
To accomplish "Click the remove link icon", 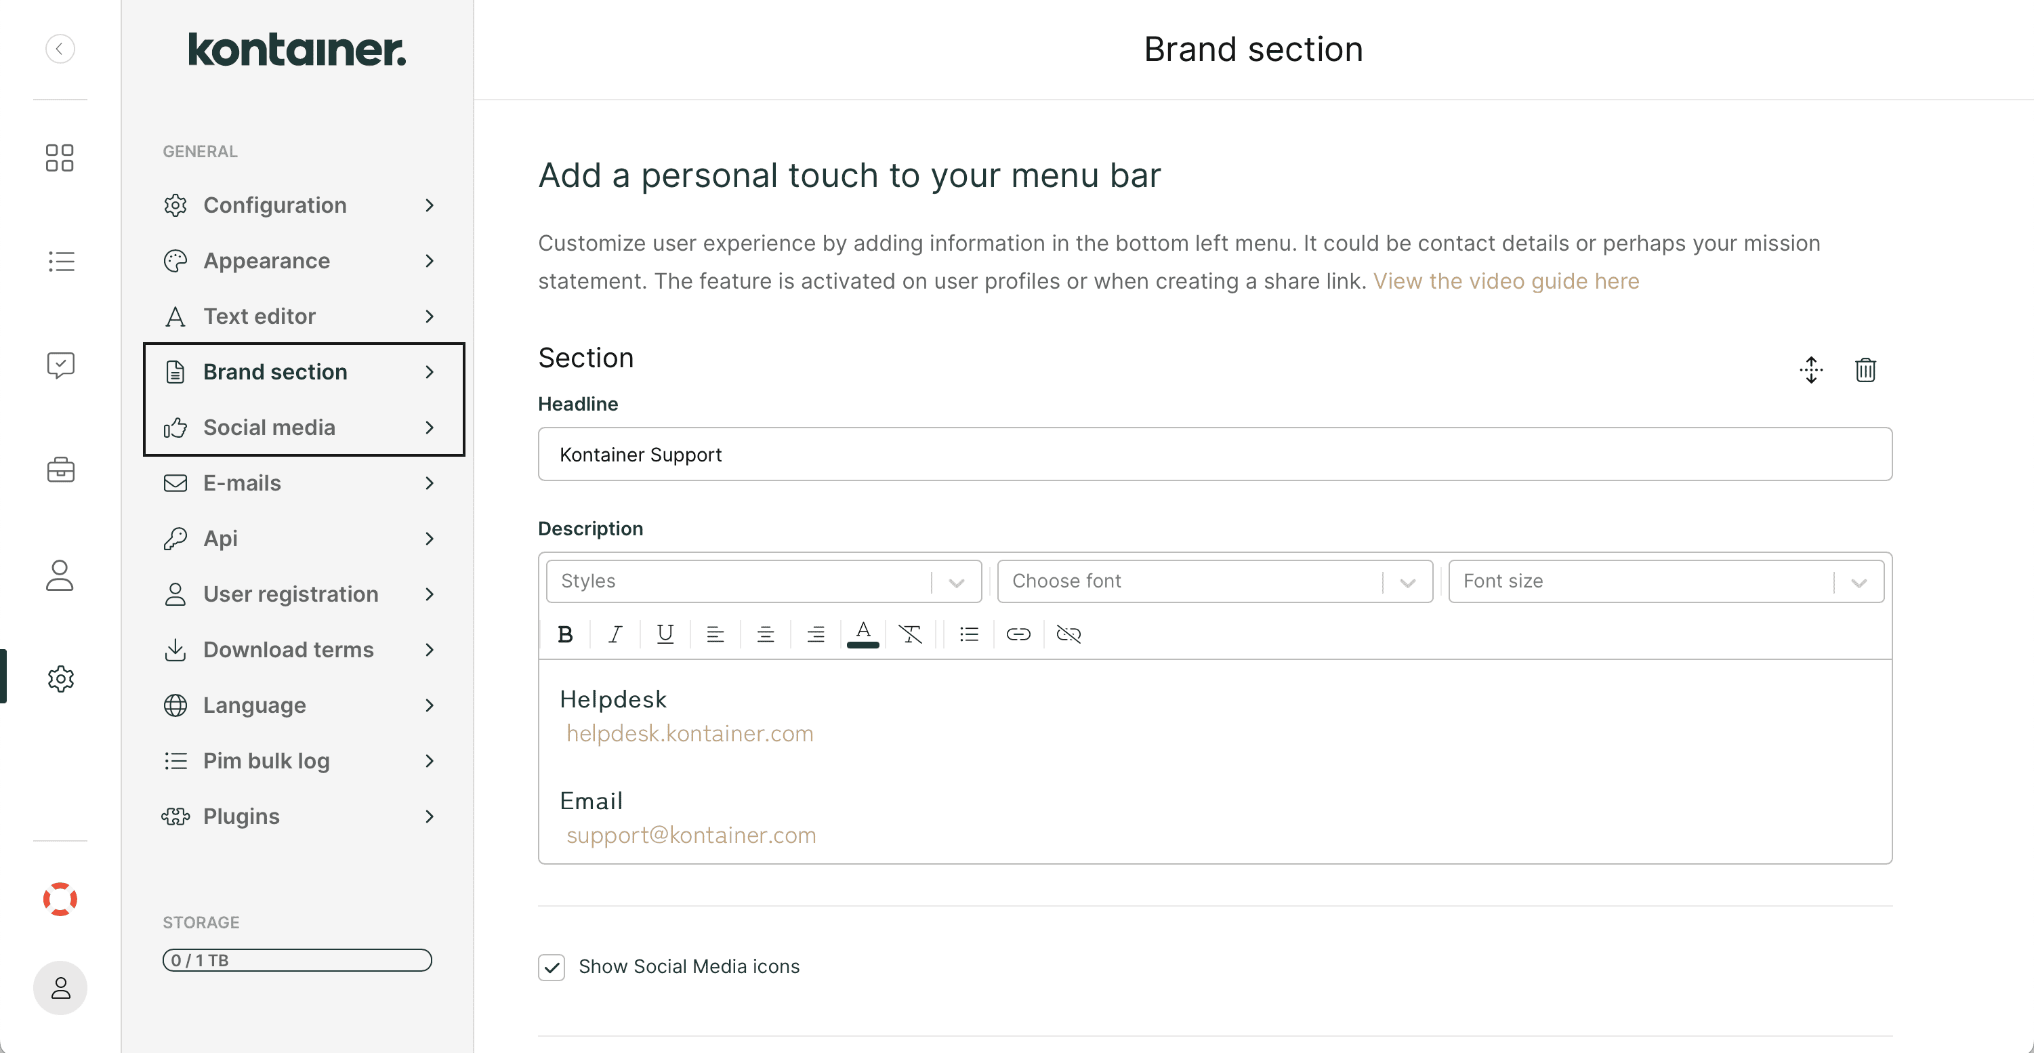I will (1068, 633).
